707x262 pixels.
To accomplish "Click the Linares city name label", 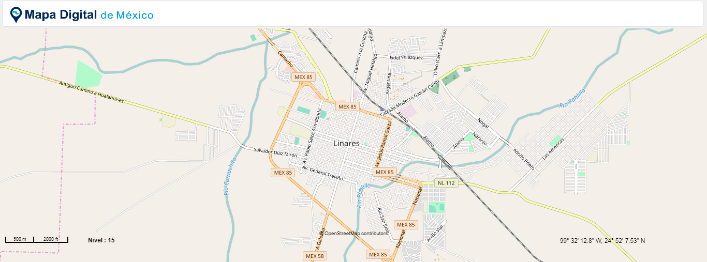I will 346,143.
